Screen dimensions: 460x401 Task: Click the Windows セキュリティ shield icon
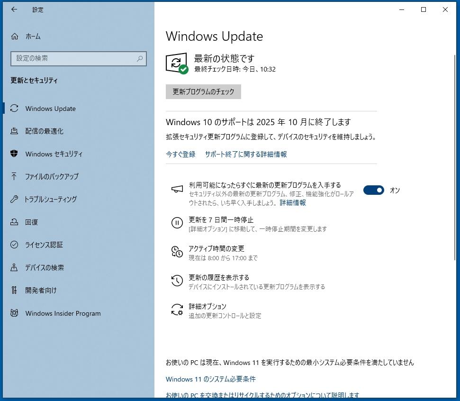(x=14, y=154)
